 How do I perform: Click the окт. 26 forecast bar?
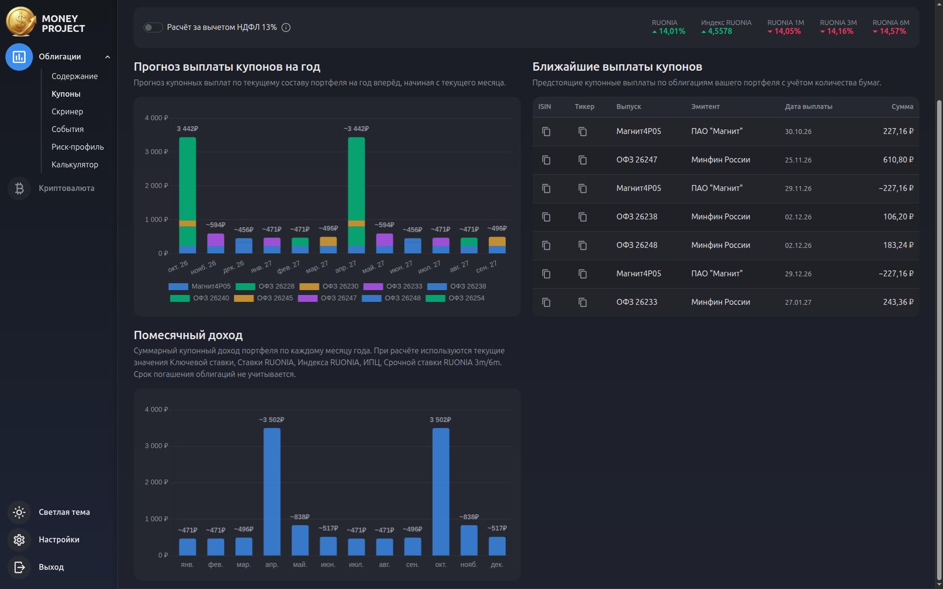pos(188,195)
